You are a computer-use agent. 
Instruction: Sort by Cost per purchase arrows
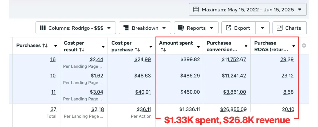pyautogui.click(x=137, y=49)
